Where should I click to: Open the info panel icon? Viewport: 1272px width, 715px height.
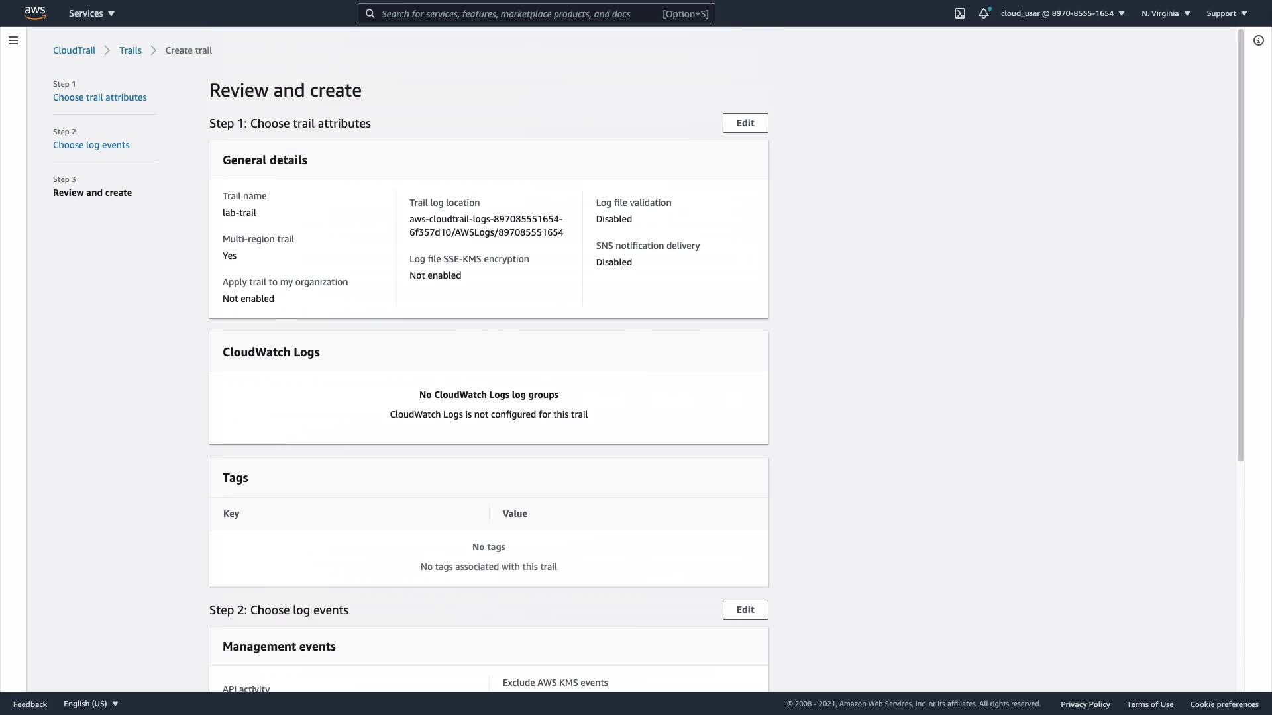(x=1258, y=40)
